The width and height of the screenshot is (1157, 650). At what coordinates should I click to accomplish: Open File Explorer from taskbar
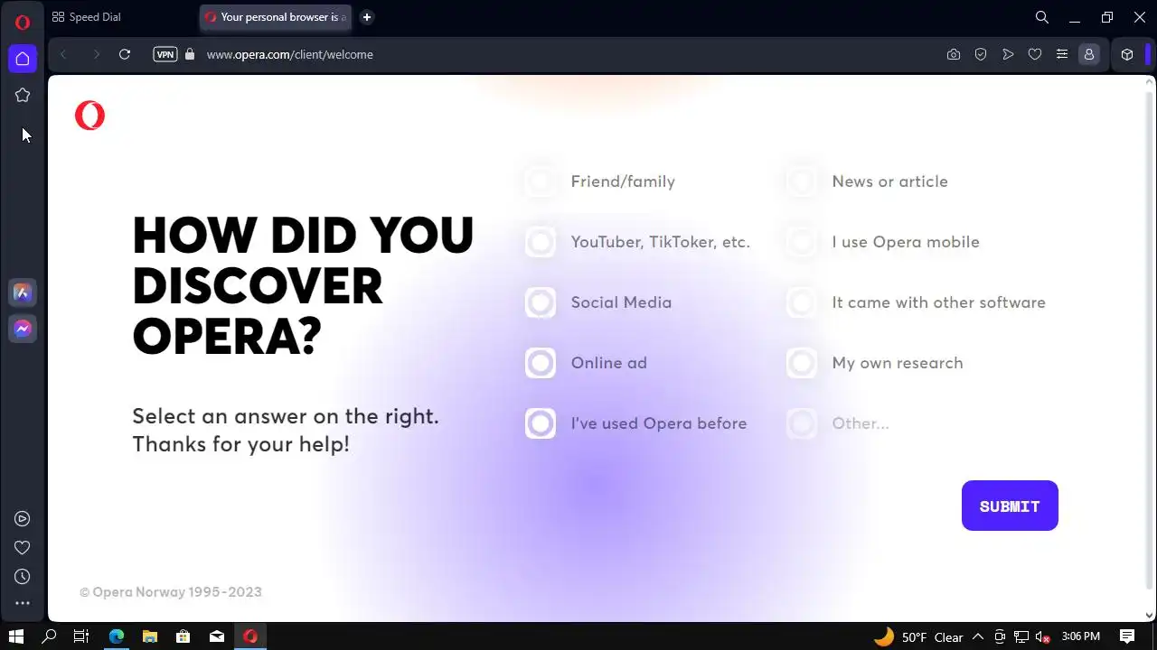click(x=150, y=636)
